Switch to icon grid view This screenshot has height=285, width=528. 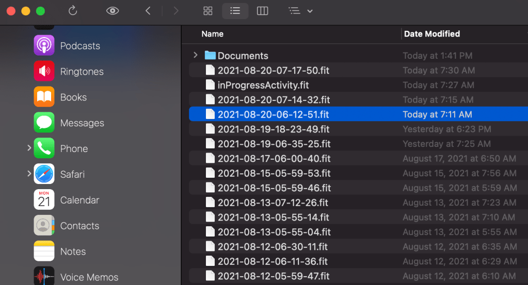pyautogui.click(x=208, y=11)
